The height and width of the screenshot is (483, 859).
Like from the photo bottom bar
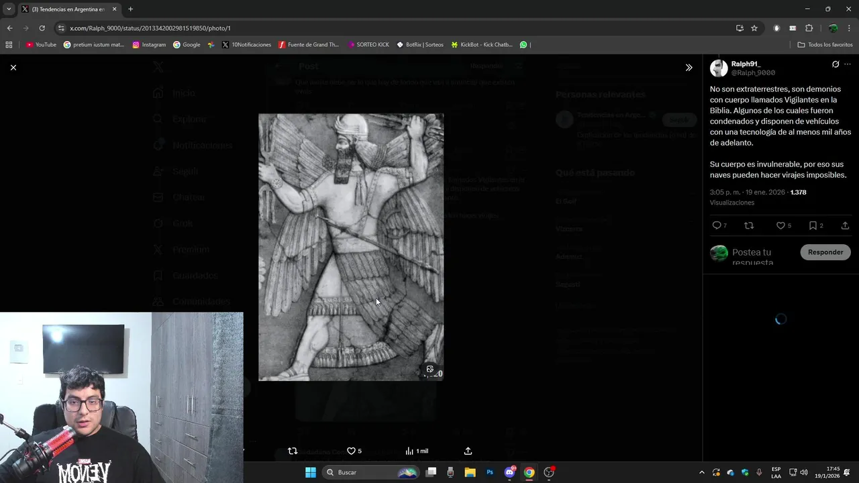(354, 451)
